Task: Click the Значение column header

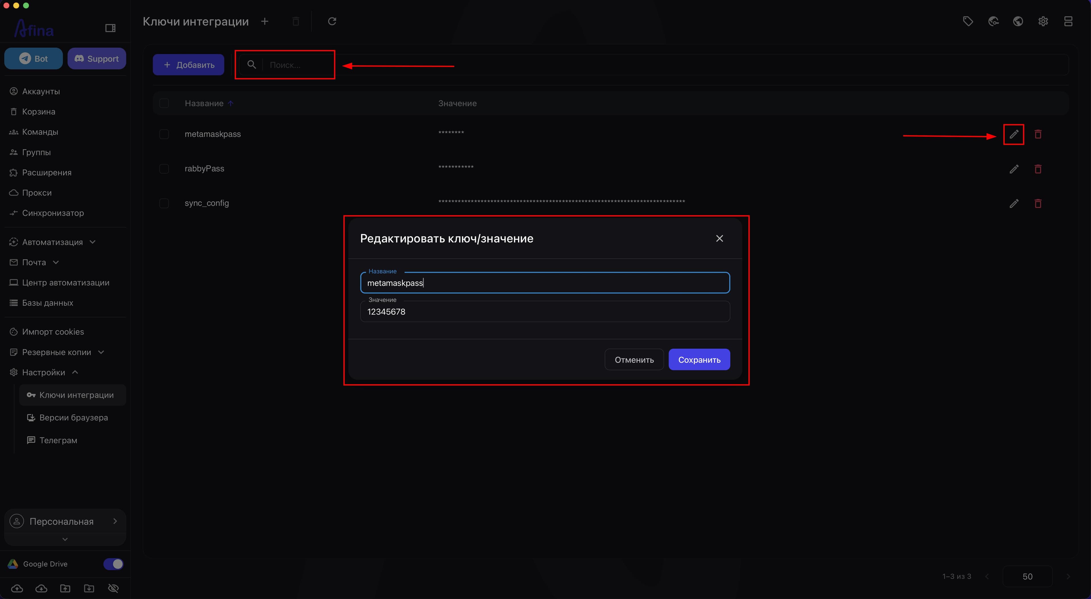Action: [457, 103]
